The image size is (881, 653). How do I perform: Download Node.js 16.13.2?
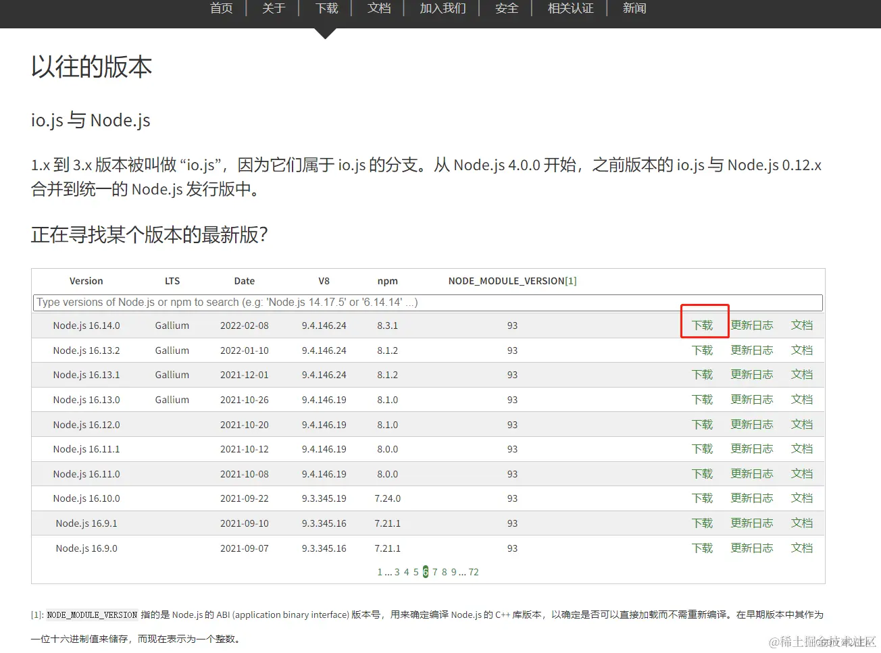[x=702, y=350]
